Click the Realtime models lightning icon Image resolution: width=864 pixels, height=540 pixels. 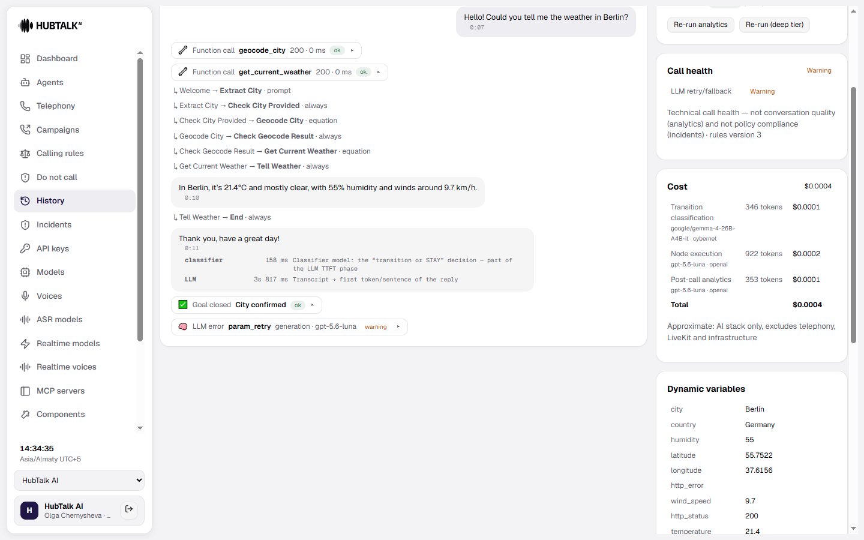25,344
